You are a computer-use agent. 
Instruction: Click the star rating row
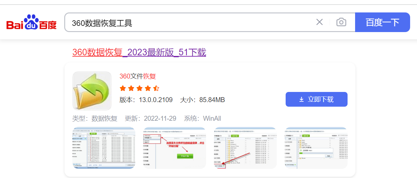[139, 88]
